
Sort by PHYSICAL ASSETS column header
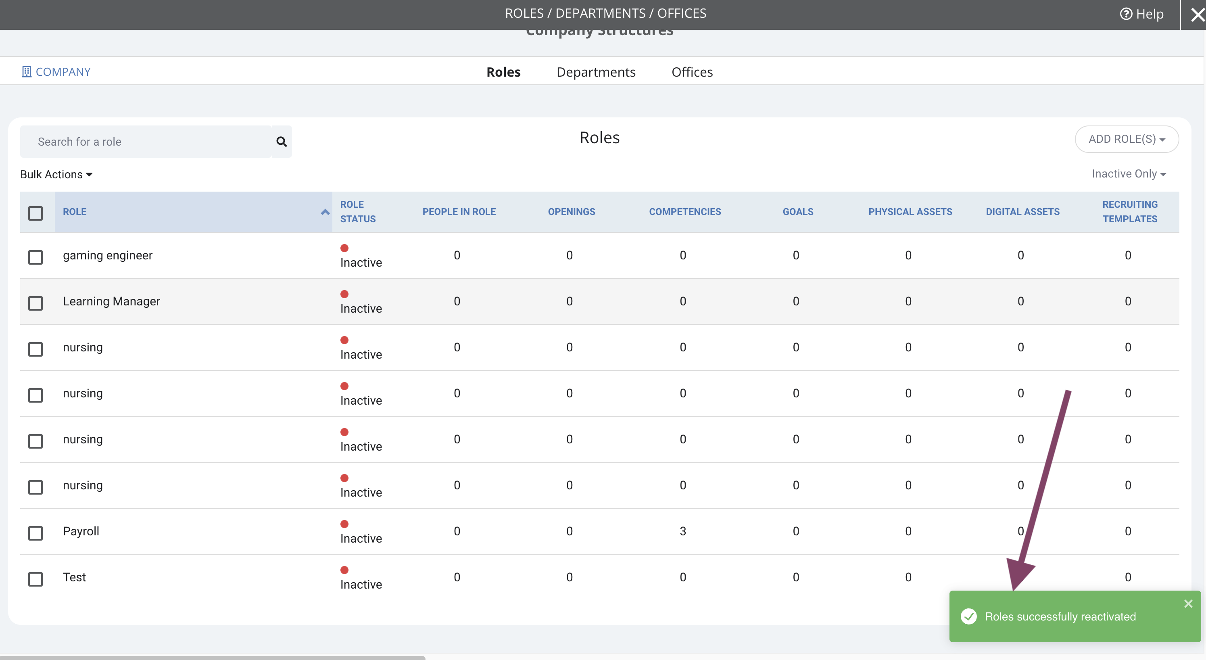point(910,211)
